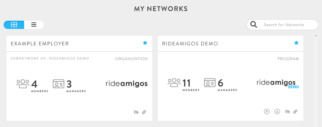The image size is (322, 127).
Task: Click the managers ID icon on RideAmigos Demo card
Action: point(210,82)
